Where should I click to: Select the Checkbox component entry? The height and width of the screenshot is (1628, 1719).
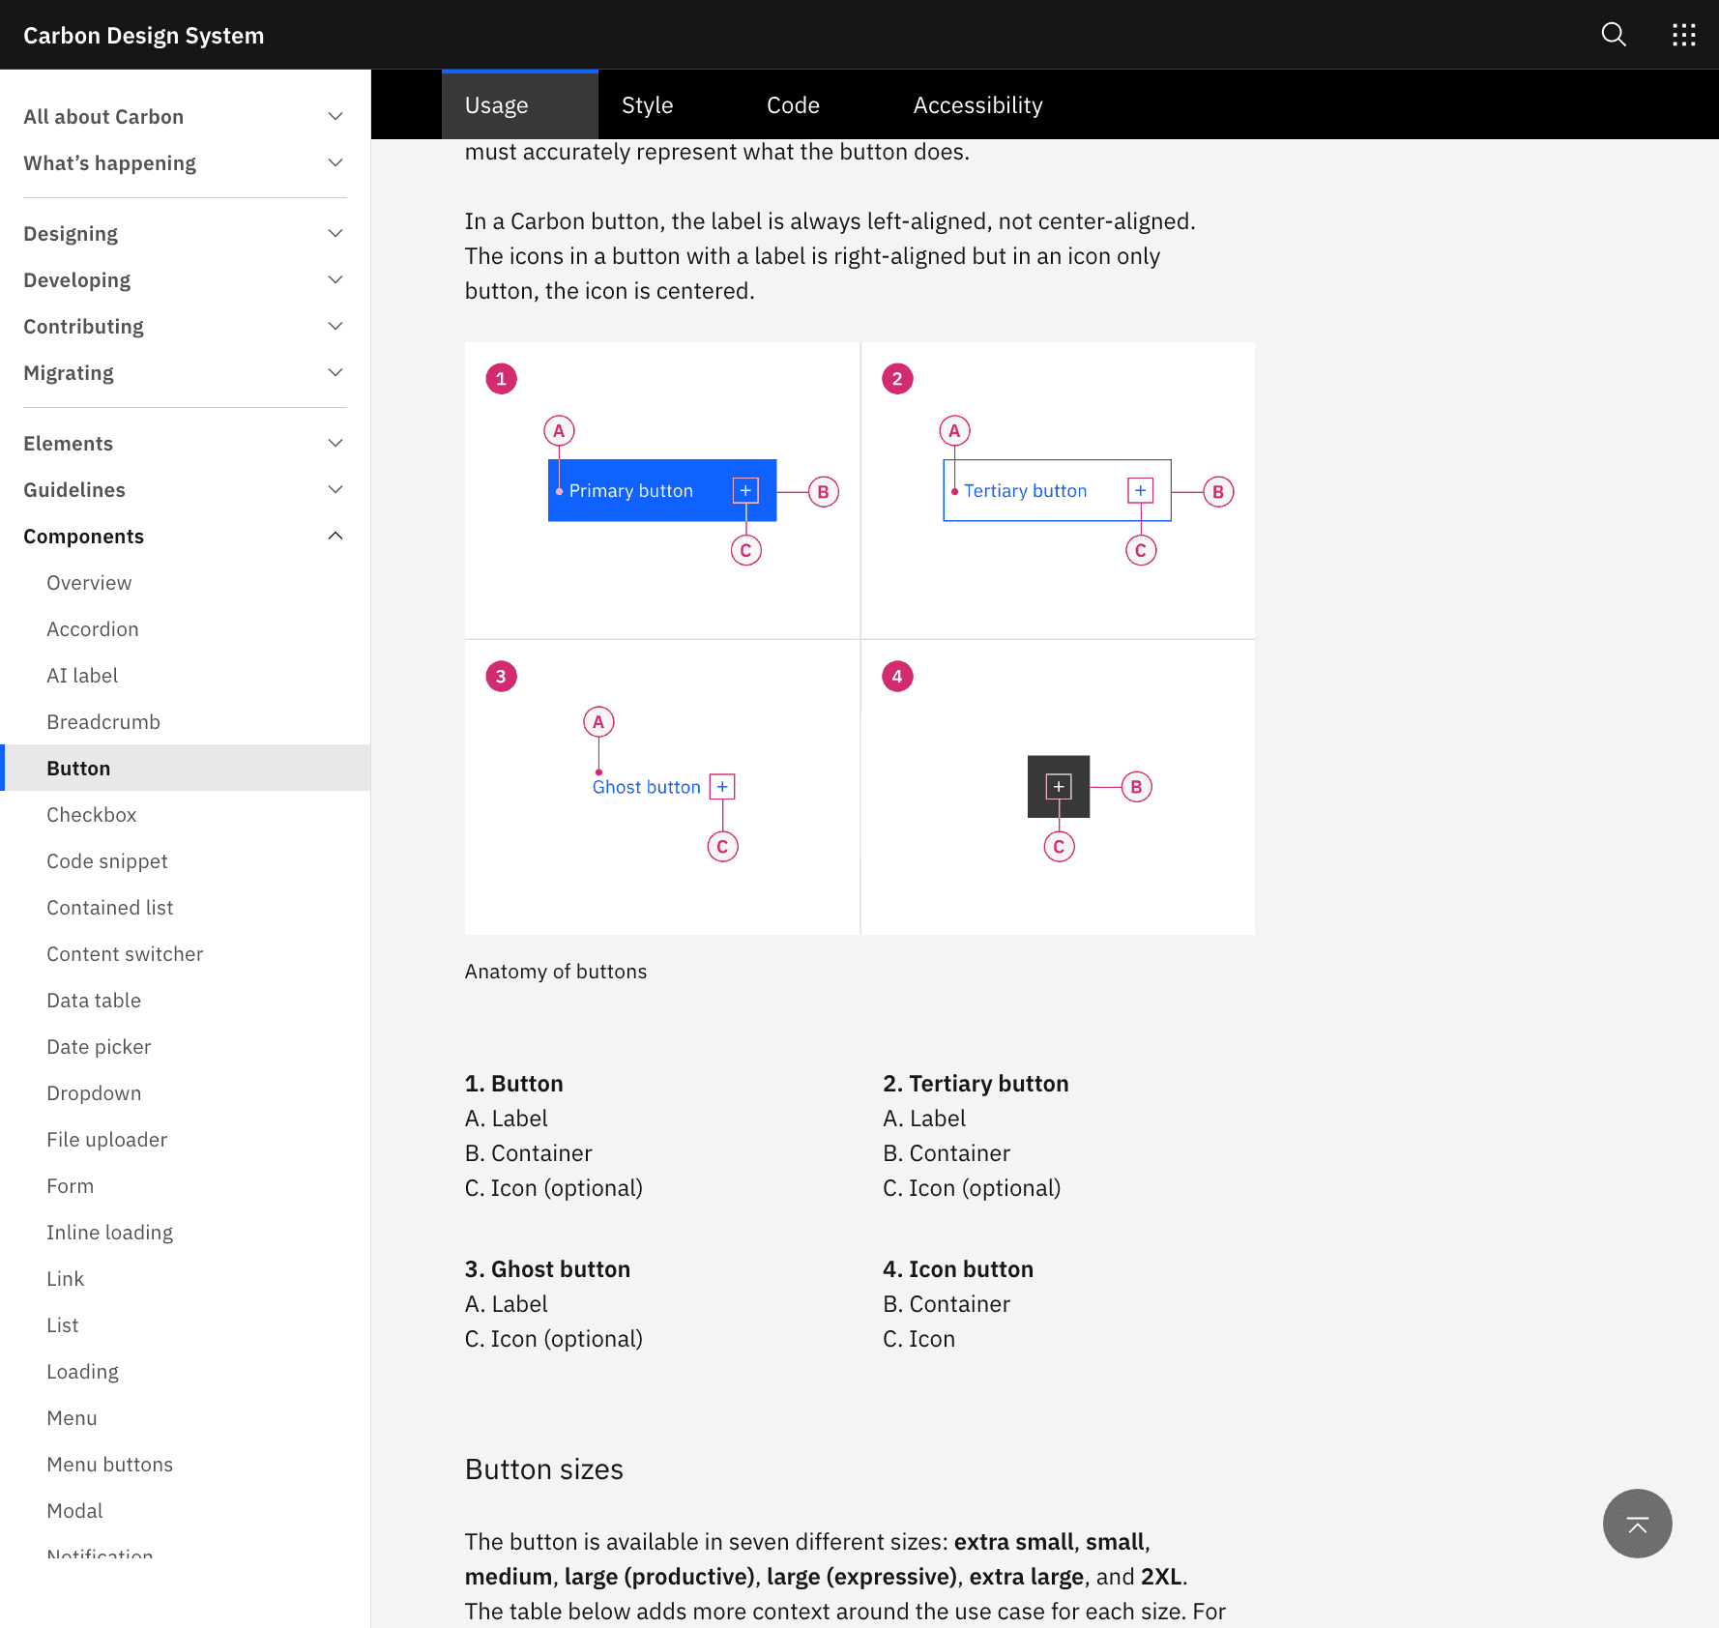coord(91,814)
